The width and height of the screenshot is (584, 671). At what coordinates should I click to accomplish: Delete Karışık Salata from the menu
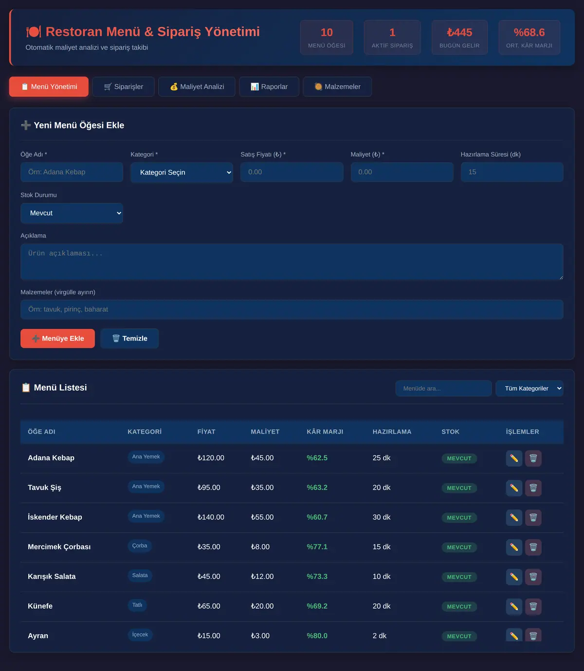click(x=533, y=577)
